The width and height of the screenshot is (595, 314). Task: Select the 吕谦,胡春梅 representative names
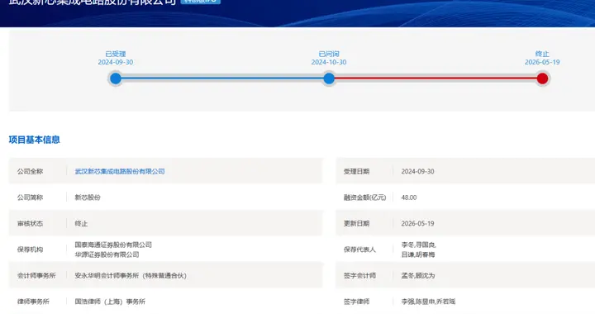coord(418,255)
